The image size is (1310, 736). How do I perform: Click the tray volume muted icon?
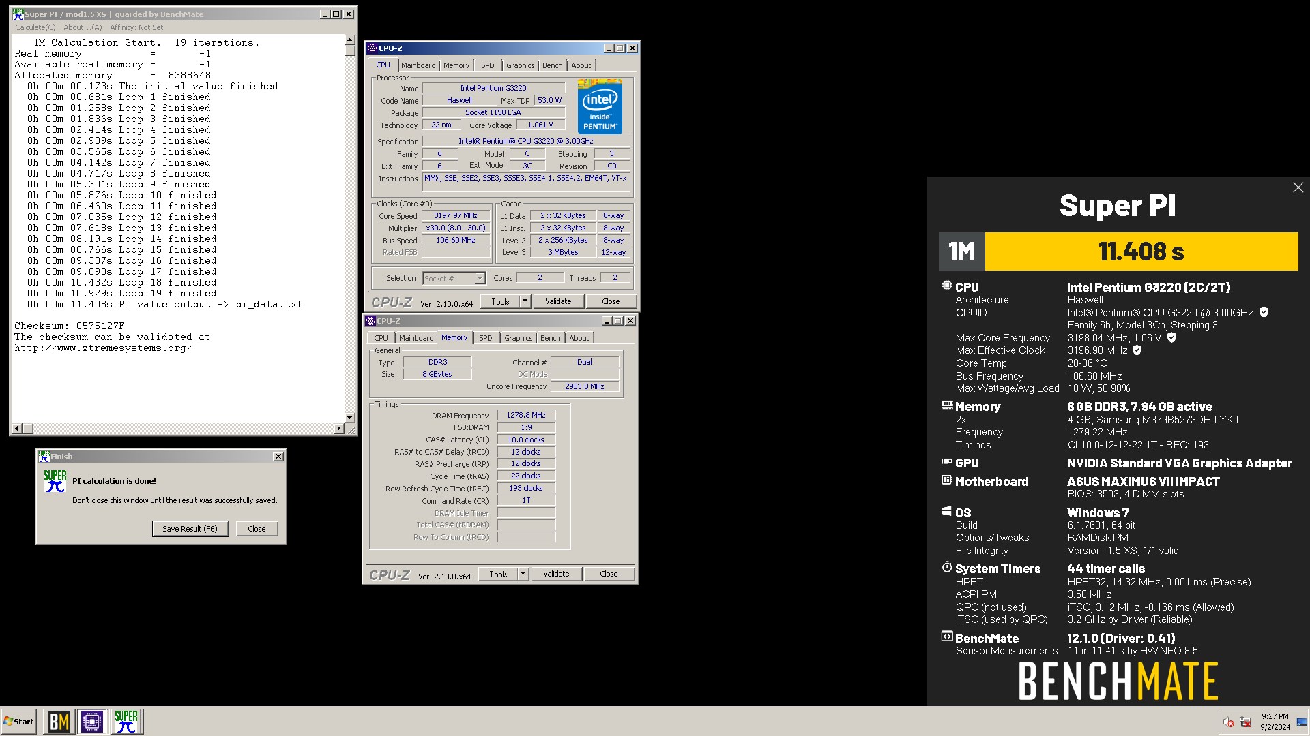pyautogui.click(x=1229, y=722)
